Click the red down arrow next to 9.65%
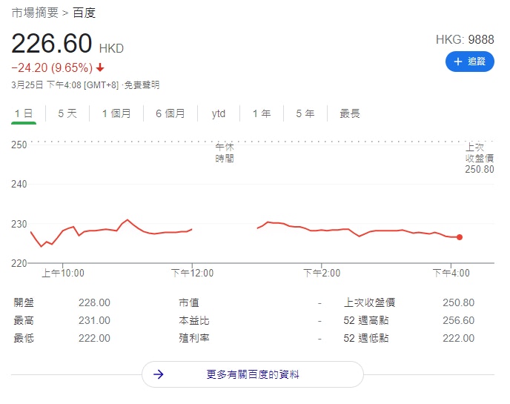The width and height of the screenshot is (510, 404). pos(100,67)
